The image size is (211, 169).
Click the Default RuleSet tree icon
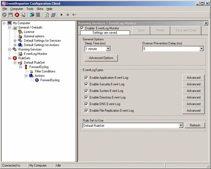[x=20, y=63]
